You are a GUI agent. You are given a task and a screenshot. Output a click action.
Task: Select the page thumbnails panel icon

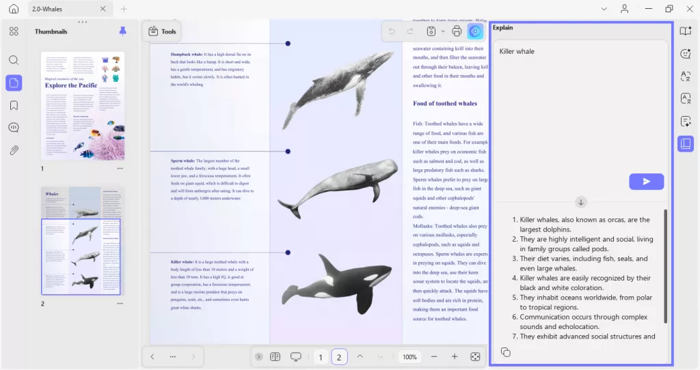tap(14, 83)
